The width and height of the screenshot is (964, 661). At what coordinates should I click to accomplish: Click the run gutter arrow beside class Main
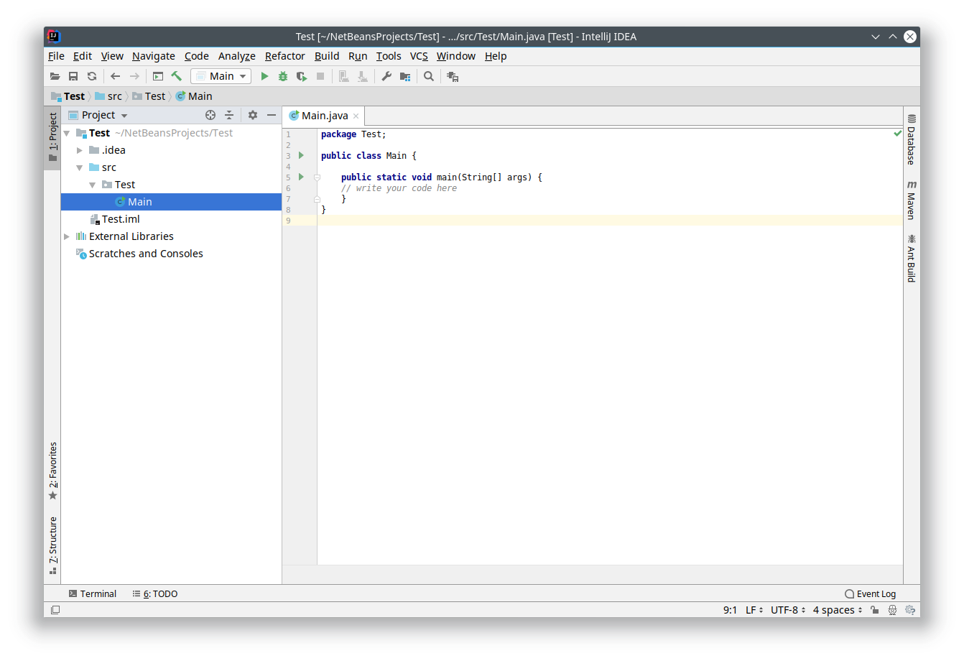(x=302, y=155)
